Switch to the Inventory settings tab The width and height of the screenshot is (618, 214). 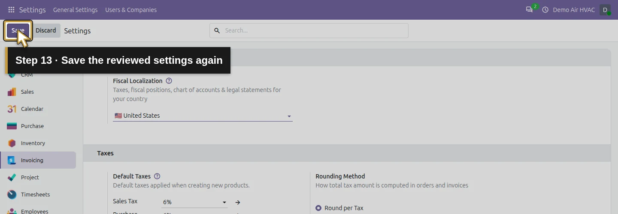(38, 143)
